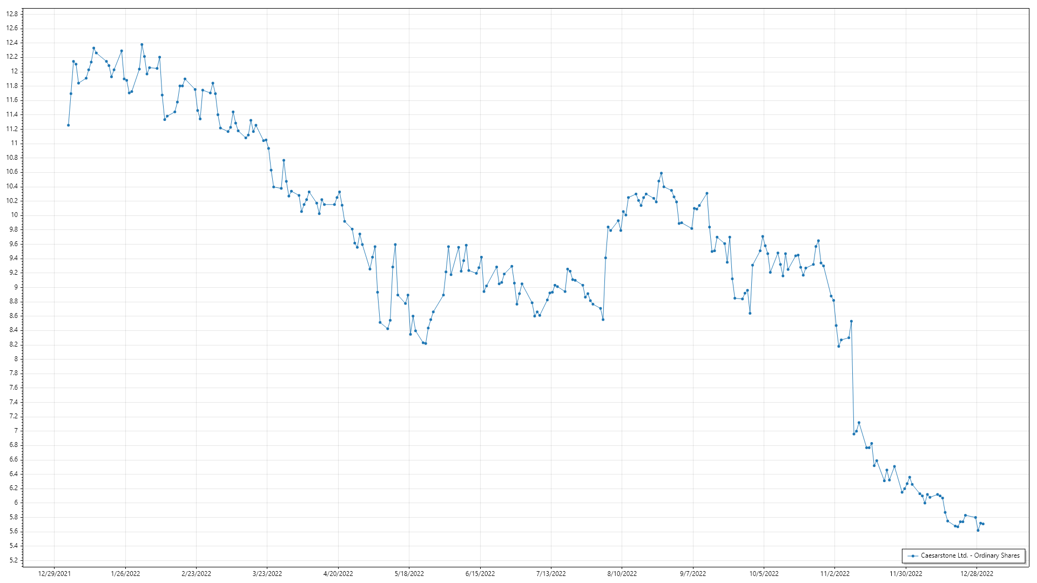Image resolution: width=1037 pixels, height=583 pixels.
Task: Click the first data point of the series
Action: pyautogui.click(x=68, y=125)
